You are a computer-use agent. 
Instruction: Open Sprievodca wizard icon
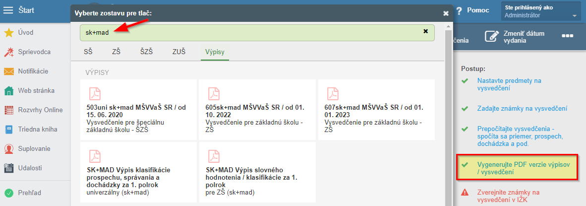[x=8, y=52]
